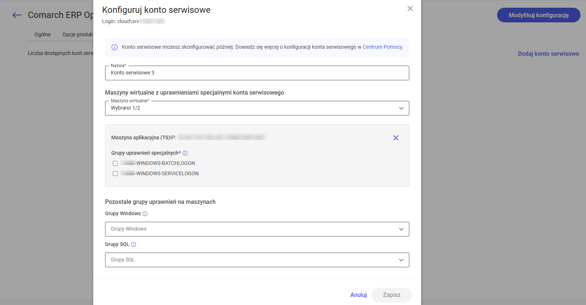586x305 pixels.
Task: Open the Centrum Pomocy link
Action: 382,47
